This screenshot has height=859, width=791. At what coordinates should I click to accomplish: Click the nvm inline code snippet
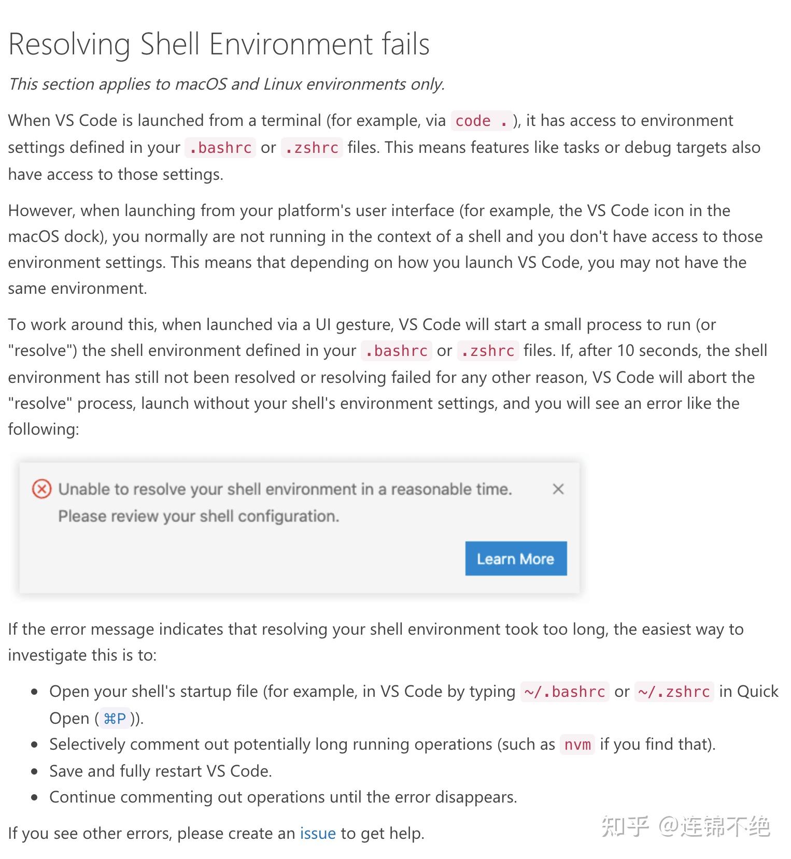pyautogui.click(x=577, y=745)
